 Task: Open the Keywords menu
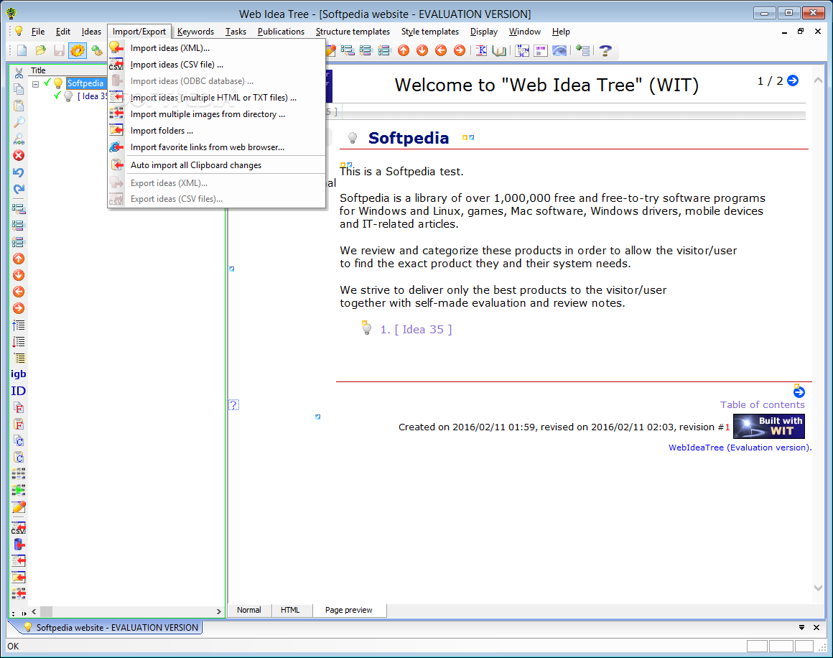click(195, 32)
